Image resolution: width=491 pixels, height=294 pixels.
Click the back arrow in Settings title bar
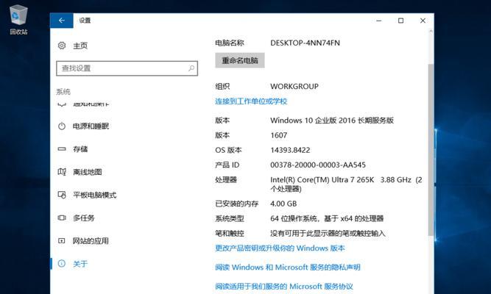tap(62, 21)
